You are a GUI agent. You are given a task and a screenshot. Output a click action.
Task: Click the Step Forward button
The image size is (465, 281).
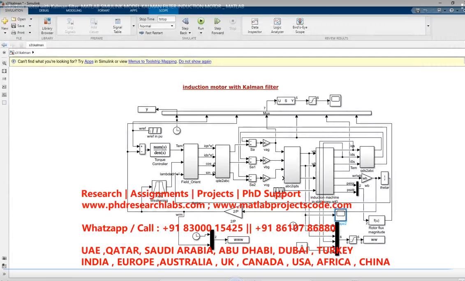tap(217, 24)
